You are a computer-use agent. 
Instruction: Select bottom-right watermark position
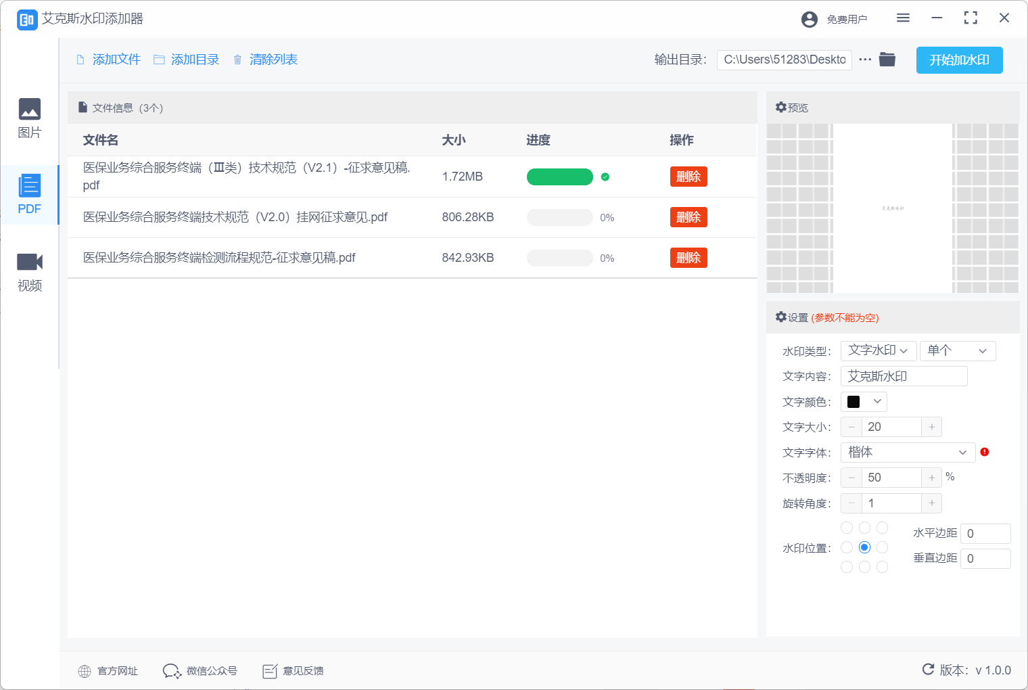(x=883, y=567)
